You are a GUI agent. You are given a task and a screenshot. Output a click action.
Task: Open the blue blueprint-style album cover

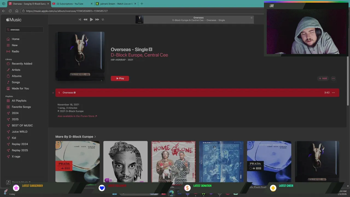pos(221,161)
